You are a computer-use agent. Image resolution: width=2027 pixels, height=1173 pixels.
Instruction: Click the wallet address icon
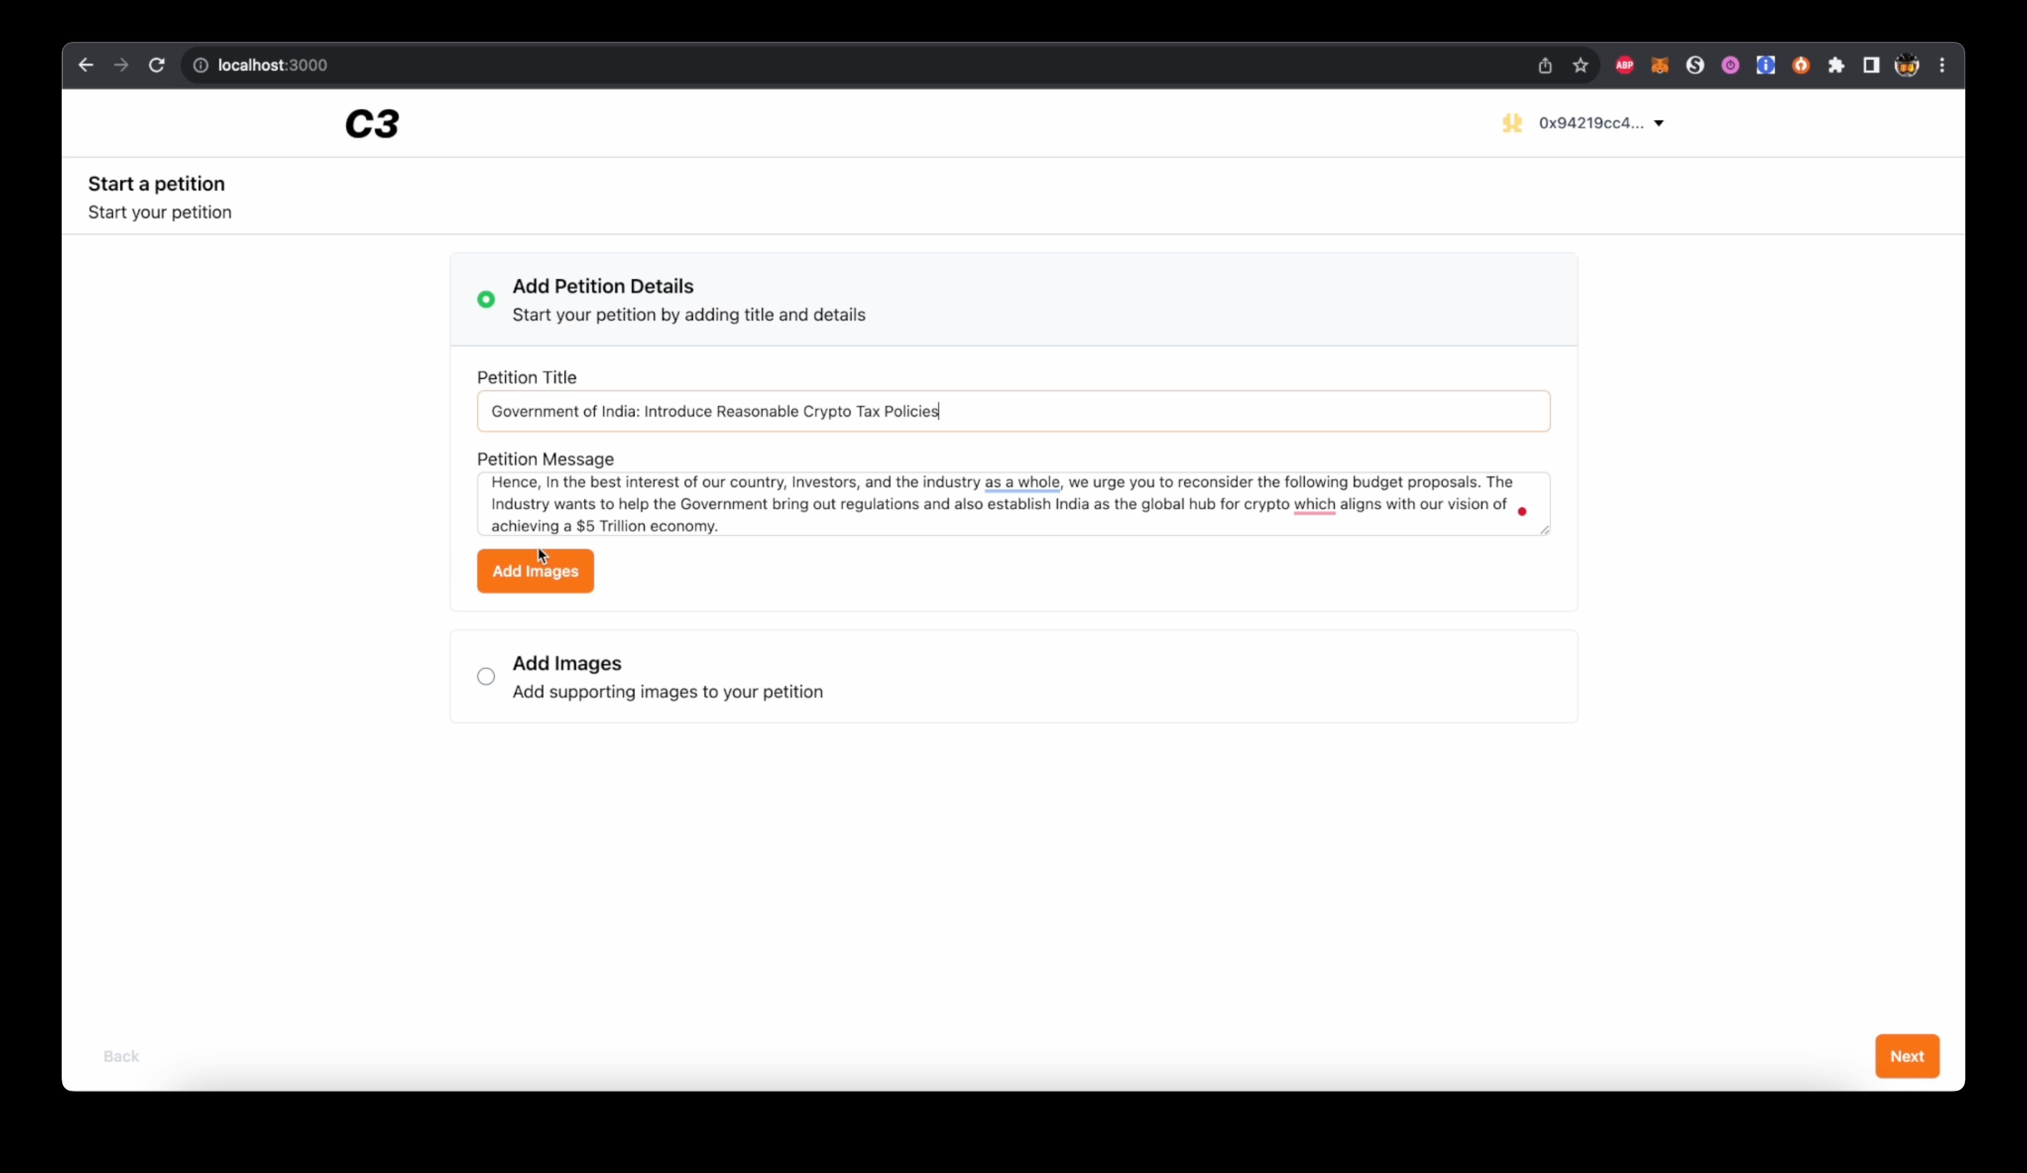pos(1512,123)
